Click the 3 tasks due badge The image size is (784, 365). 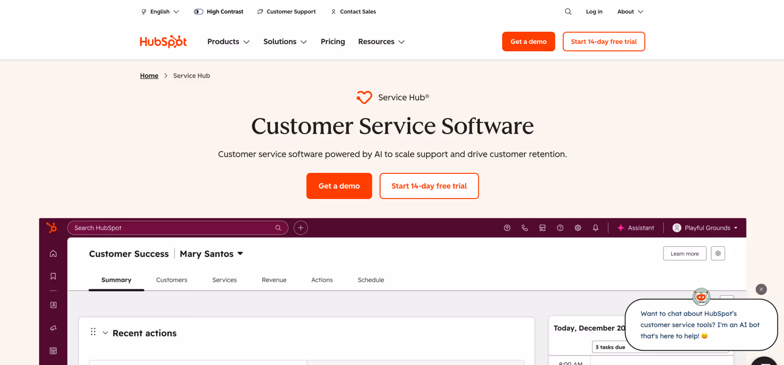(x=610, y=347)
